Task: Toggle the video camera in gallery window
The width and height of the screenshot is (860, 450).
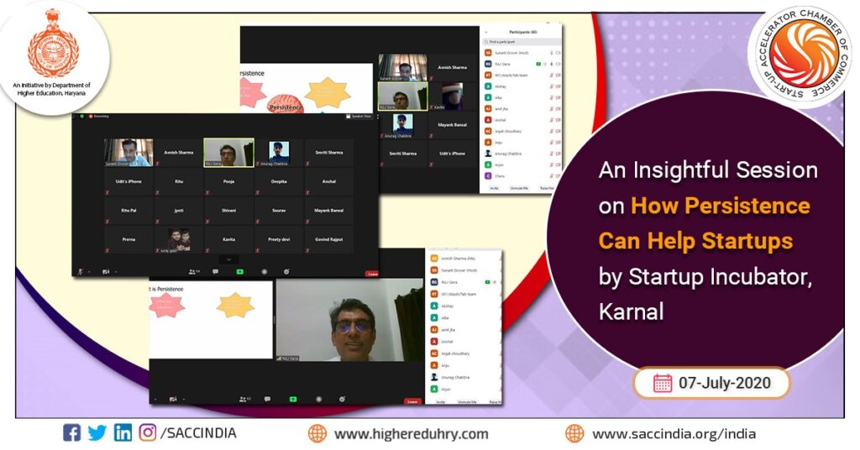Action: [x=105, y=272]
